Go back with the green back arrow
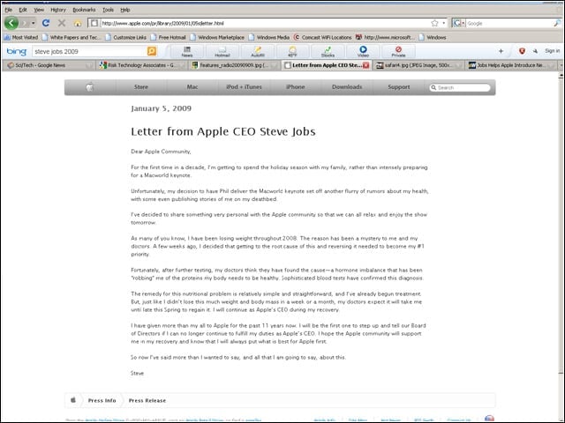 pos(11,23)
